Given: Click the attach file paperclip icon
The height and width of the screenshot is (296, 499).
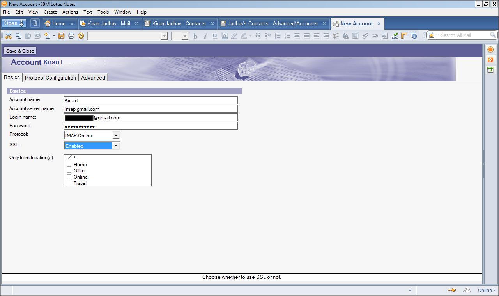Looking at the screenshot, I should [365, 36].
